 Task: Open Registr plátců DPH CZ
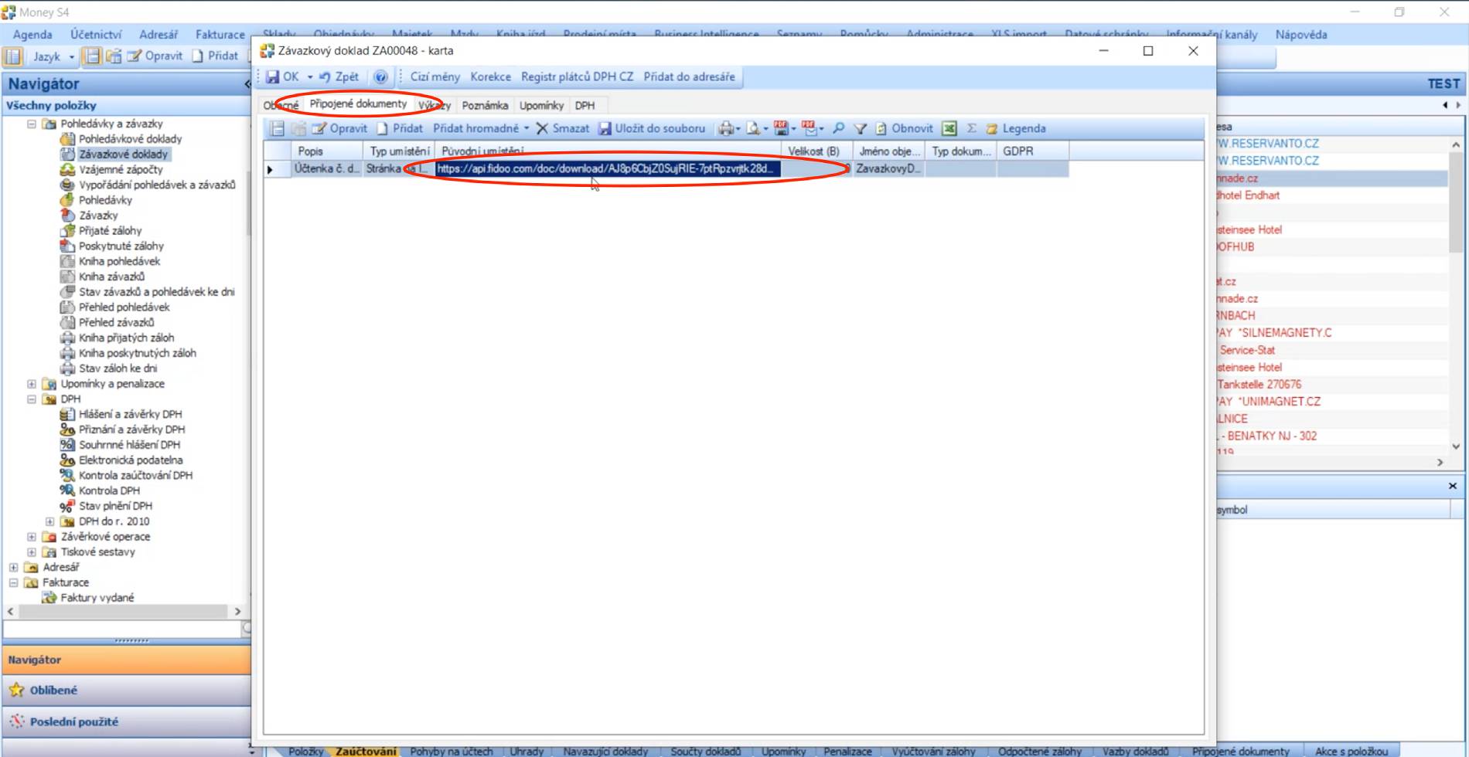tap(577, 76)
